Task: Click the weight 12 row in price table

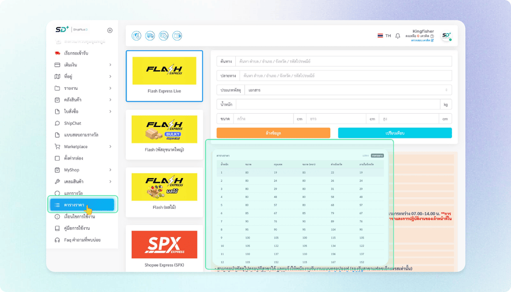Action: coord(300,262)
